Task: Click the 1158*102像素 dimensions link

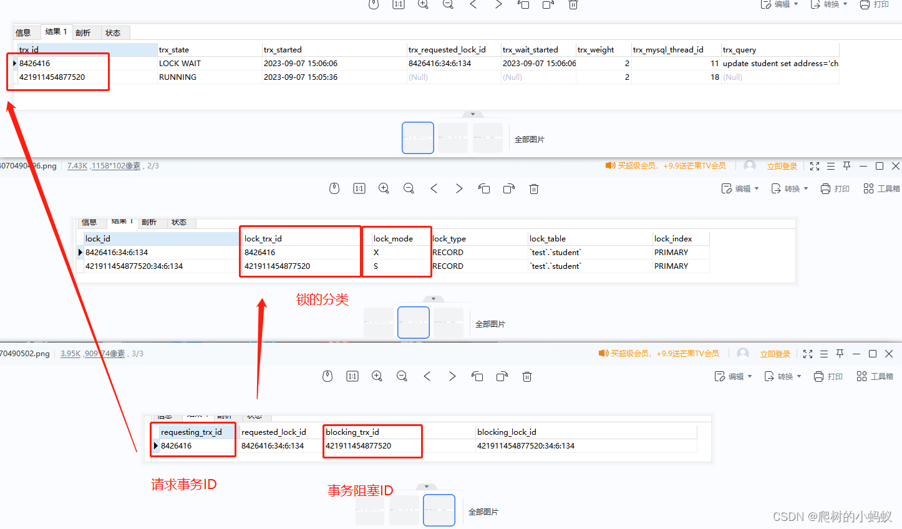Action: [117, 166]
